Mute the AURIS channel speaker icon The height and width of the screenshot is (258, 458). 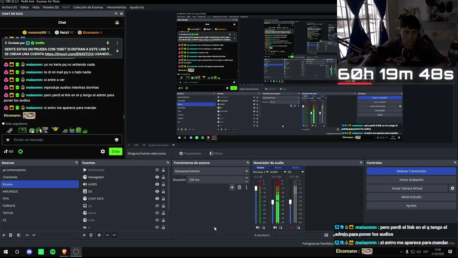tap(275, 227)
